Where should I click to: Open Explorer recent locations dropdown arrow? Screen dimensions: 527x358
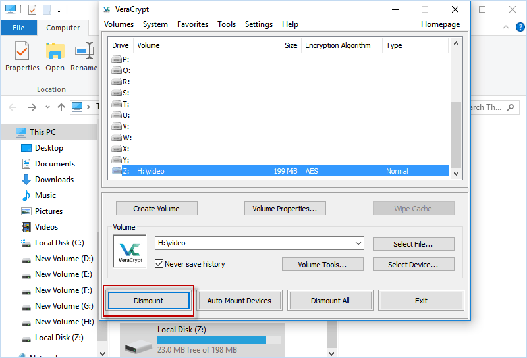[47, 107]
